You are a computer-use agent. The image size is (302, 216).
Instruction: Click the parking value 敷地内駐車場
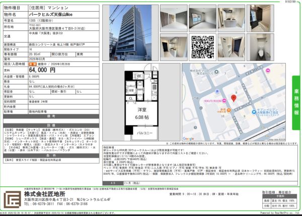coord(38,111)
